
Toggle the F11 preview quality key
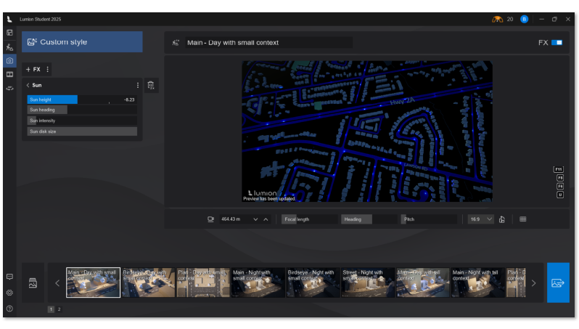(x=559, y=169)
